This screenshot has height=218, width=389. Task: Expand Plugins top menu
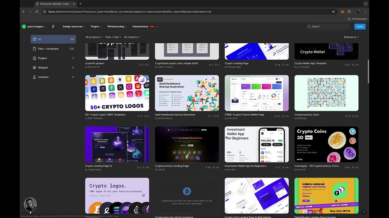click(x=96, y=26)
